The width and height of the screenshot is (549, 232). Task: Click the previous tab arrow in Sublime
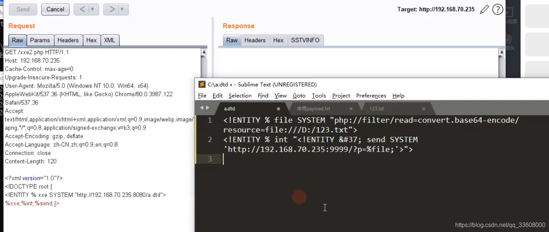pos(202,108)
